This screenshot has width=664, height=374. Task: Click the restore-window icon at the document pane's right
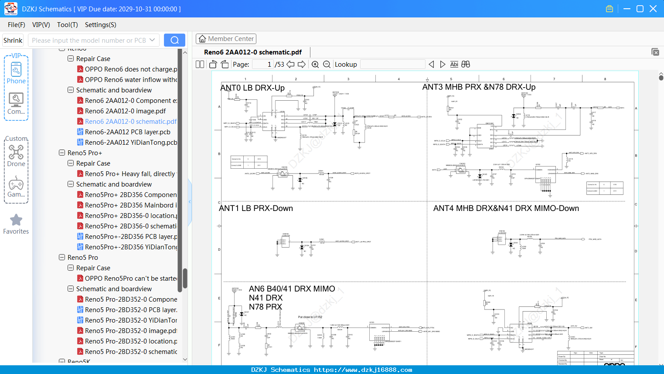pyautogui.click(x=655, y=52)
